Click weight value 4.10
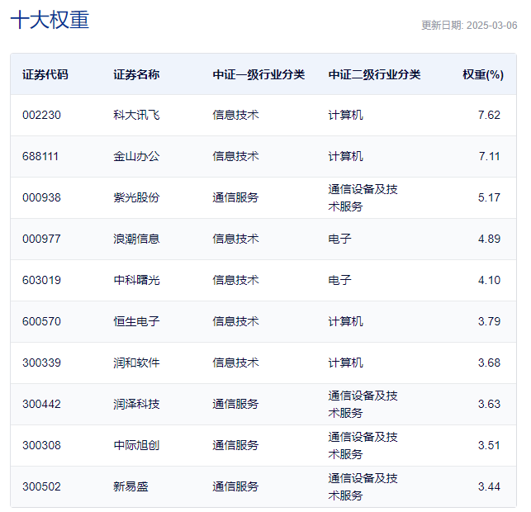The width and height of the screenshot is (531, 512). tap(489, 281)
